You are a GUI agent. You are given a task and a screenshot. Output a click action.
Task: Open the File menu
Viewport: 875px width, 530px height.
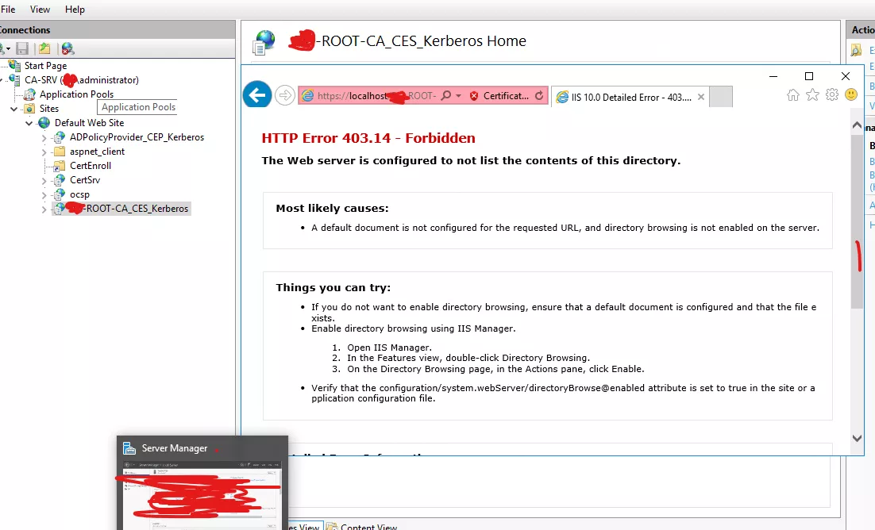(x=8, y=10)
